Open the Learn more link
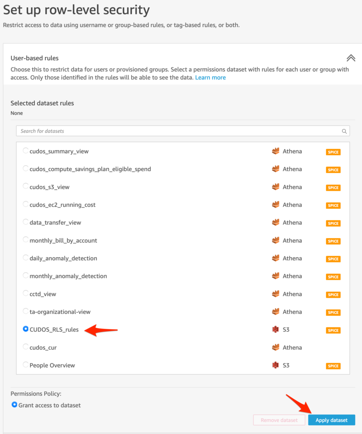Image resolution: width=362 pixels, height=434 pixels. (x=210, y=78)
